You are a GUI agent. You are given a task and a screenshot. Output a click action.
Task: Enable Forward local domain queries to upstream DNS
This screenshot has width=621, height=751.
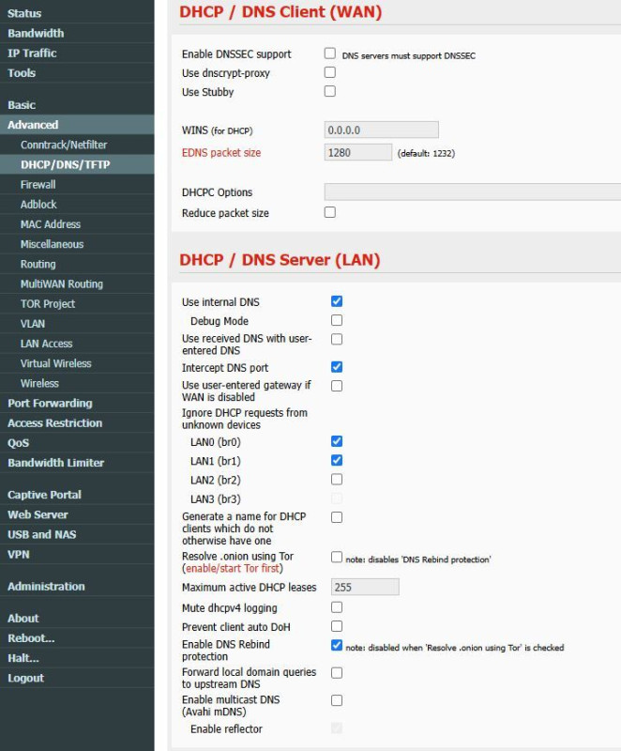[337, 673]
